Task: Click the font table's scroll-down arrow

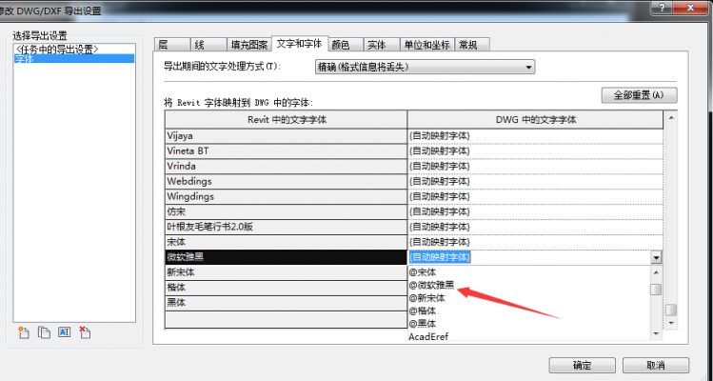Action: pos(671,323)
